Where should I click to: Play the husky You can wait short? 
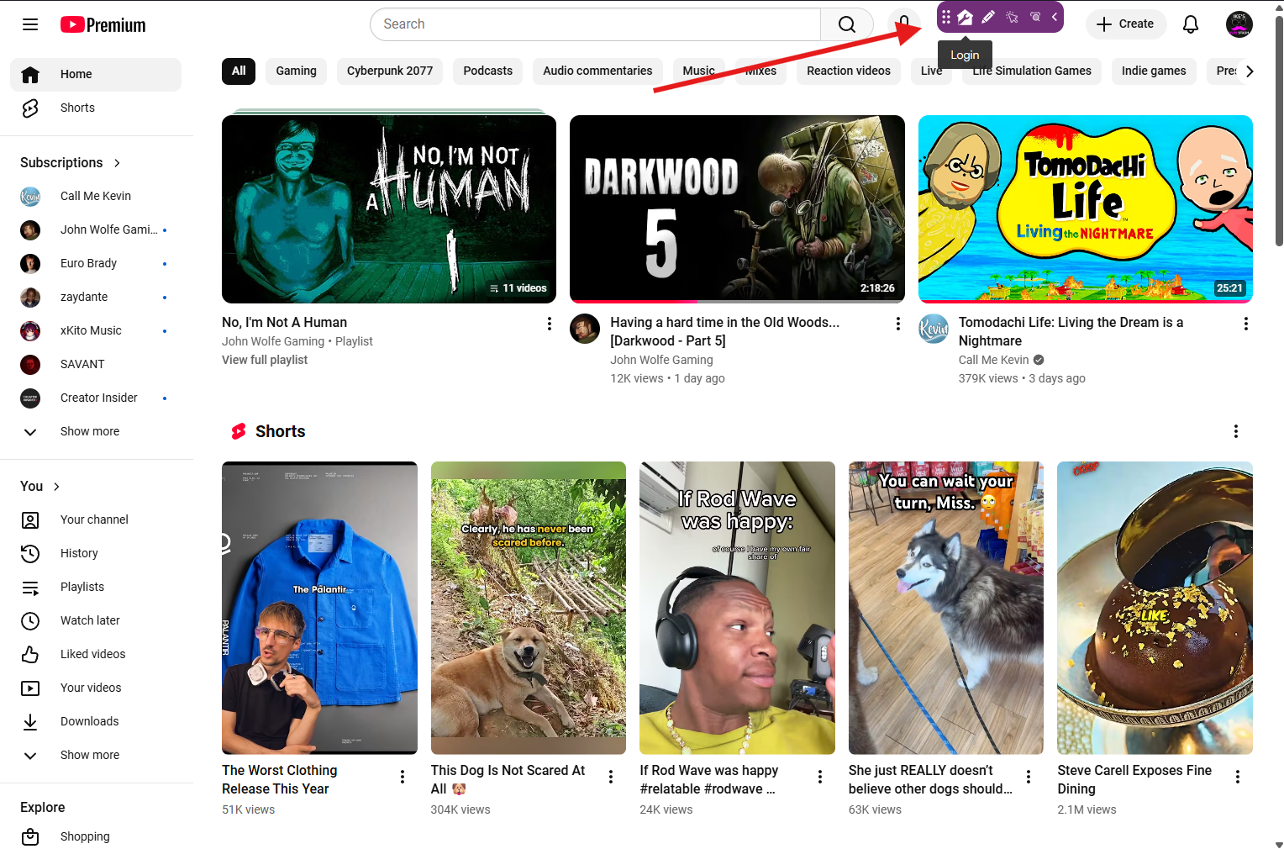tap(946, 608)
